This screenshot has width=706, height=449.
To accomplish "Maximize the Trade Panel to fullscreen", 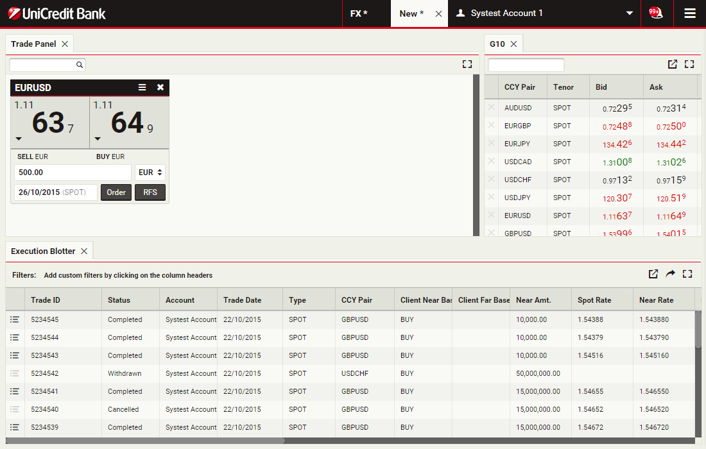I will 467,64.
